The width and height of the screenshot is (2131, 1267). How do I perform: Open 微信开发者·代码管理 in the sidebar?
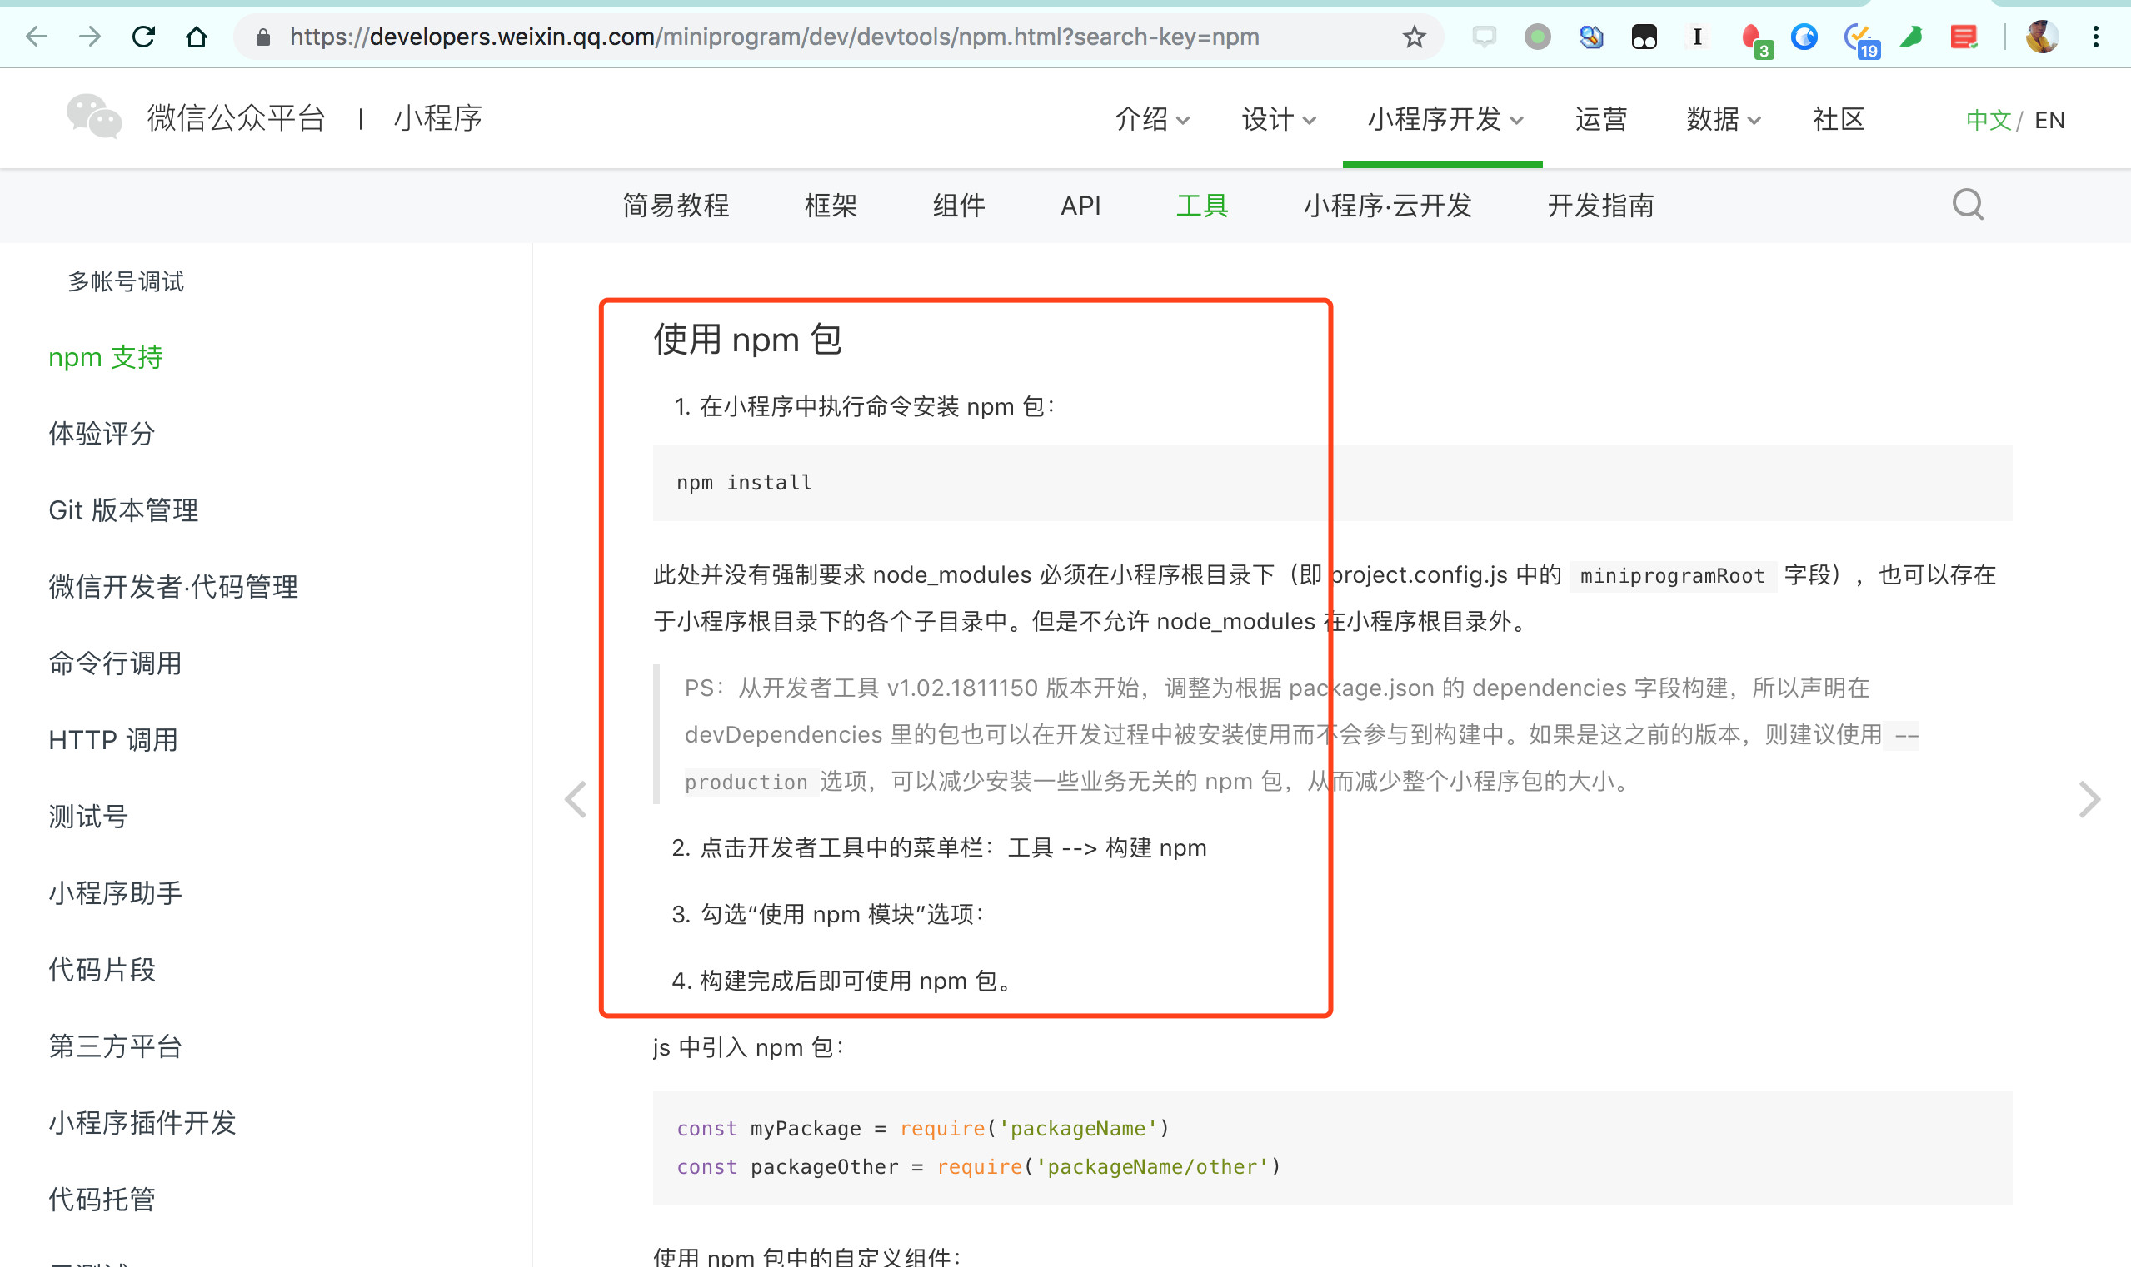click(173, 587)
